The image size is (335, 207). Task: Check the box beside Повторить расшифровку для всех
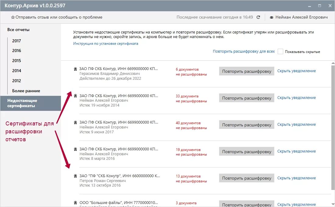280,51
